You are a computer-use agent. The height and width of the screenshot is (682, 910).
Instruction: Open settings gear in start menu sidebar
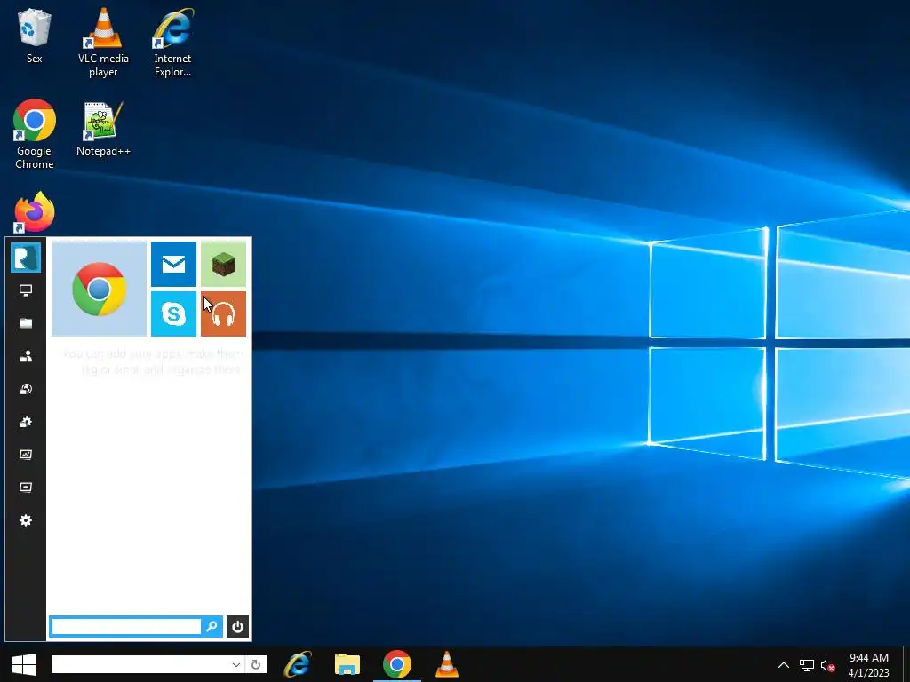pos(26,520)
